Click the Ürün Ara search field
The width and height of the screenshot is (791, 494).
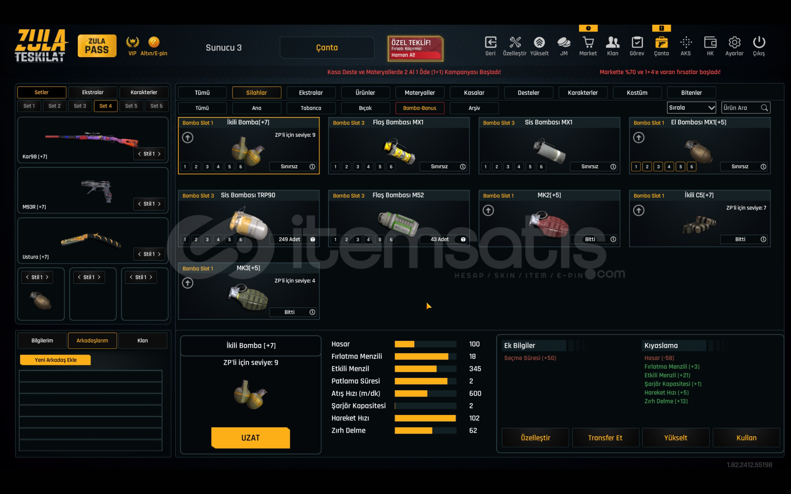pos(746,108)
